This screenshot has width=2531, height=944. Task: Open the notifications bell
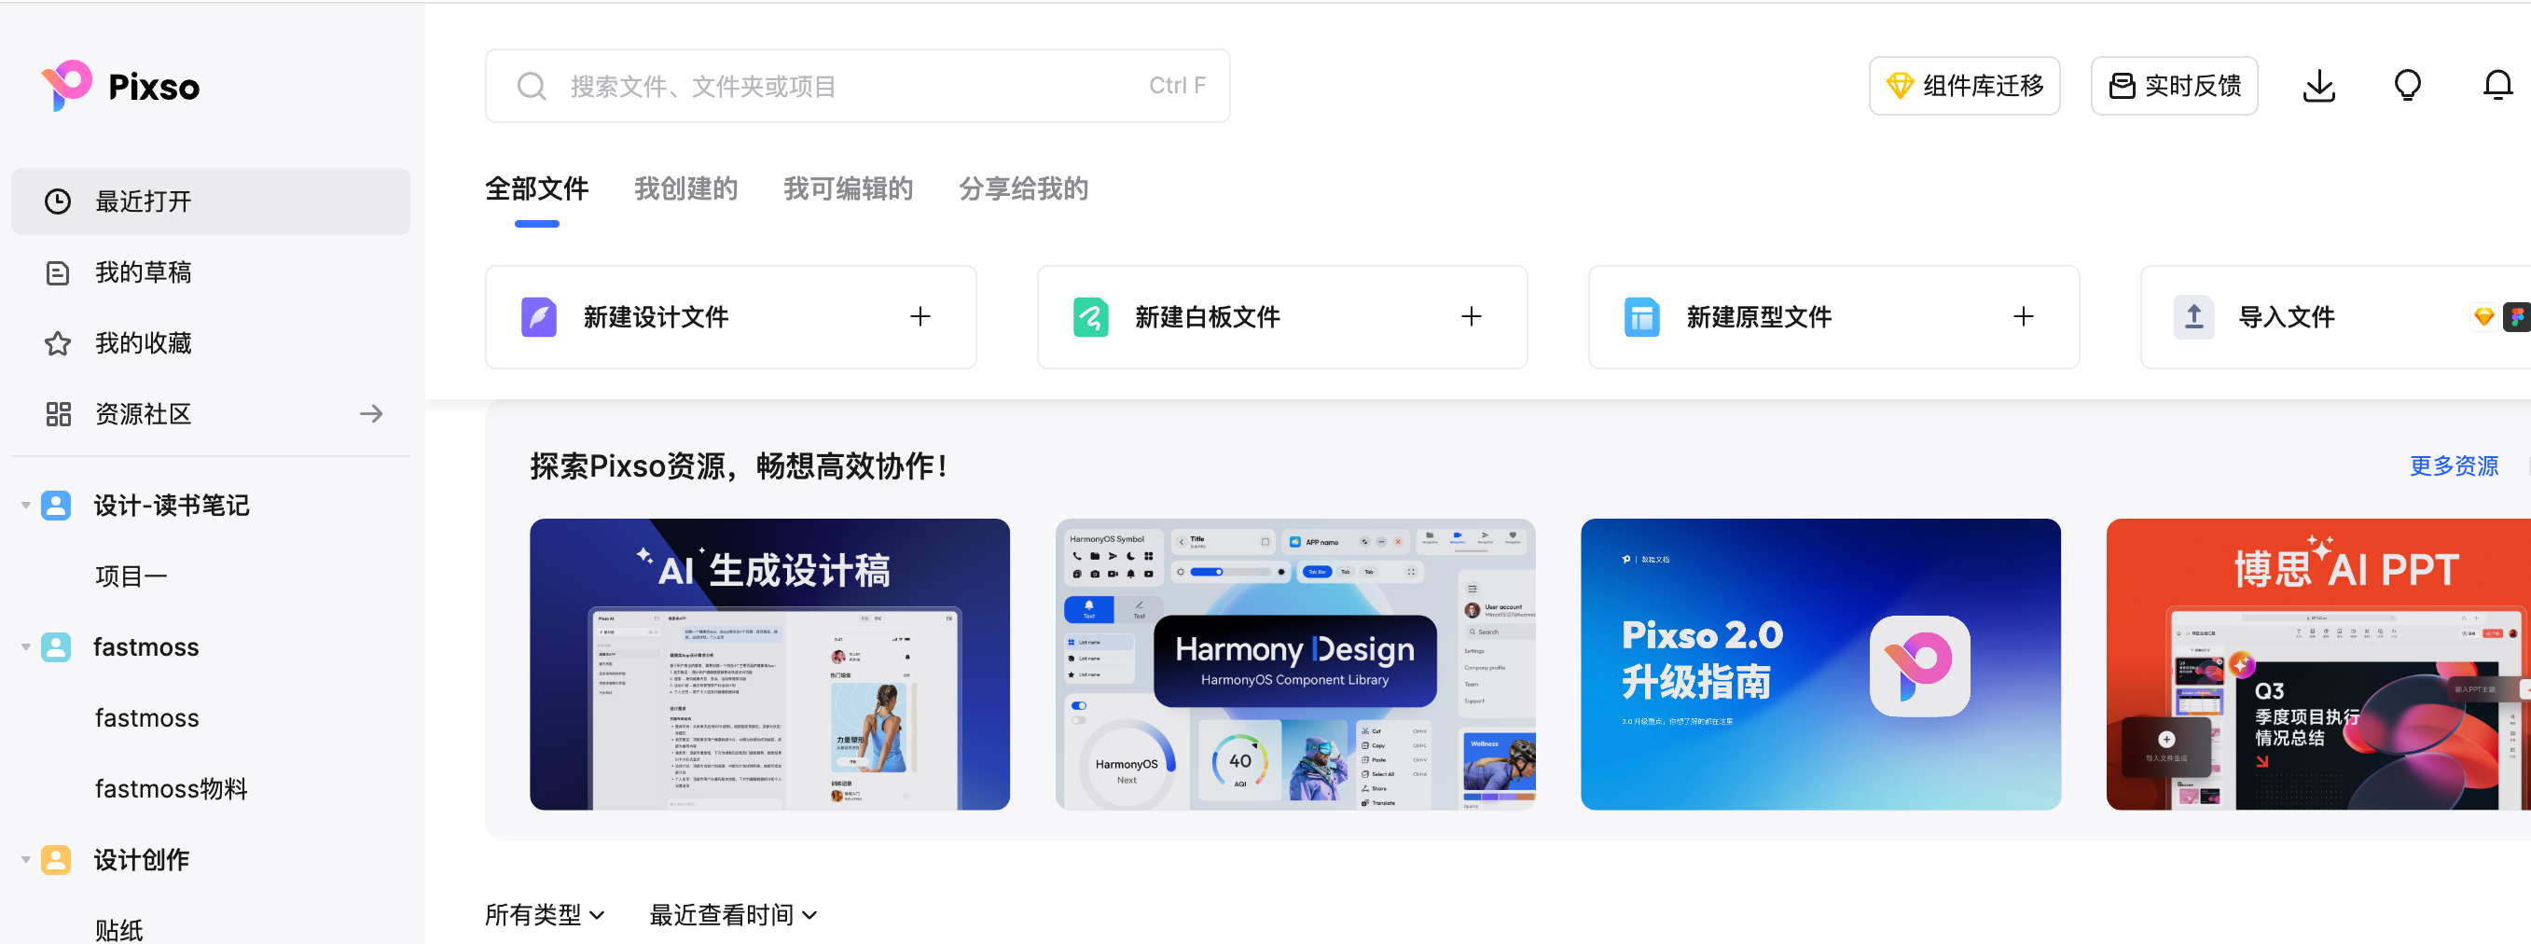[x=2497, y=87]
